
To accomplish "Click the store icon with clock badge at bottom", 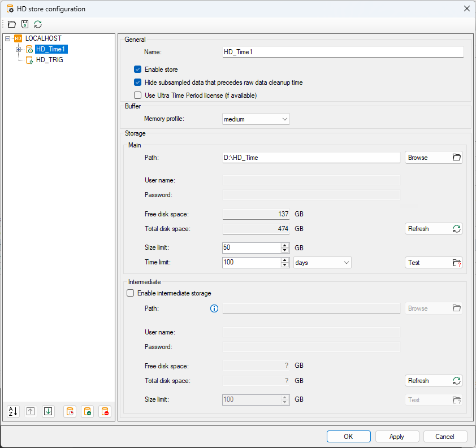I will (70, 411).
